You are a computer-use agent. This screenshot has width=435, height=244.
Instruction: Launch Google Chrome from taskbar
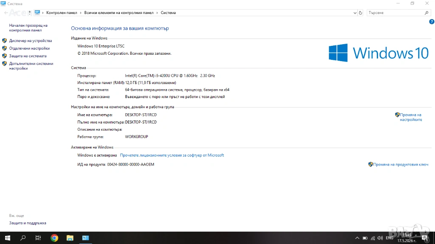[54, 238]
